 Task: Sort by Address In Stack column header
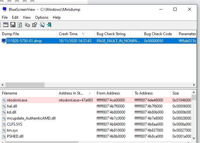[76, 93]
